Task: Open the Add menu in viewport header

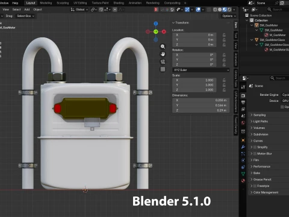Action: [27, 10]
